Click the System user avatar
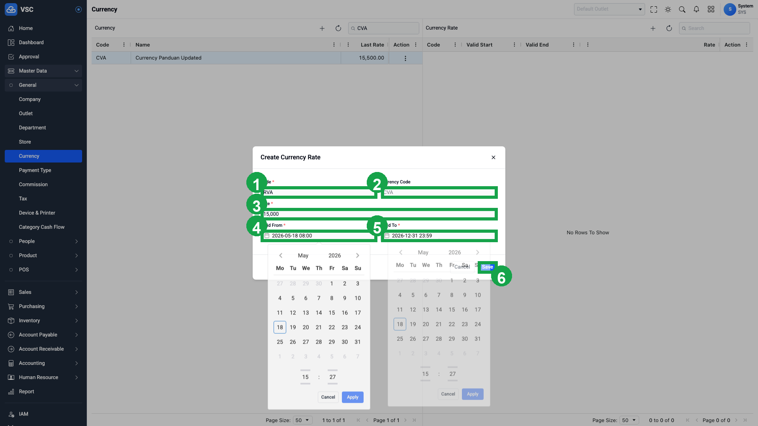This screenshot has width=758, height=426. (730, 9)
